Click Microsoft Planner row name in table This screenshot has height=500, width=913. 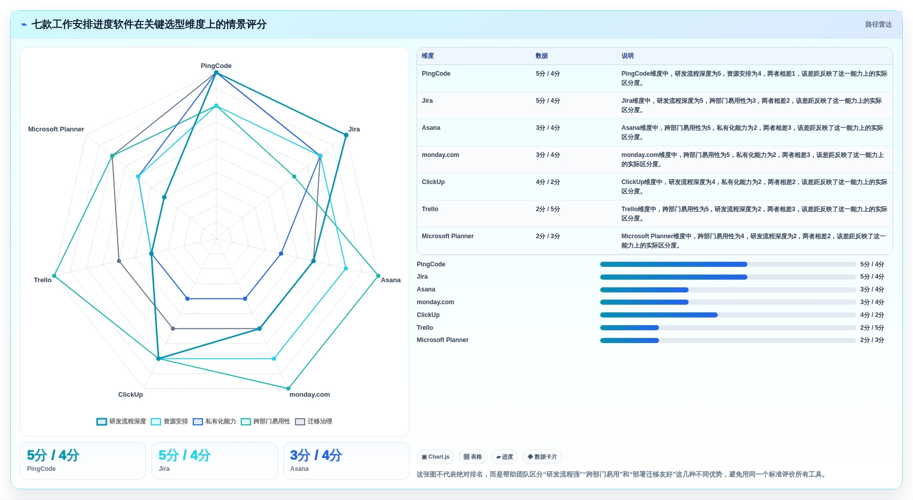pos(447,237)
